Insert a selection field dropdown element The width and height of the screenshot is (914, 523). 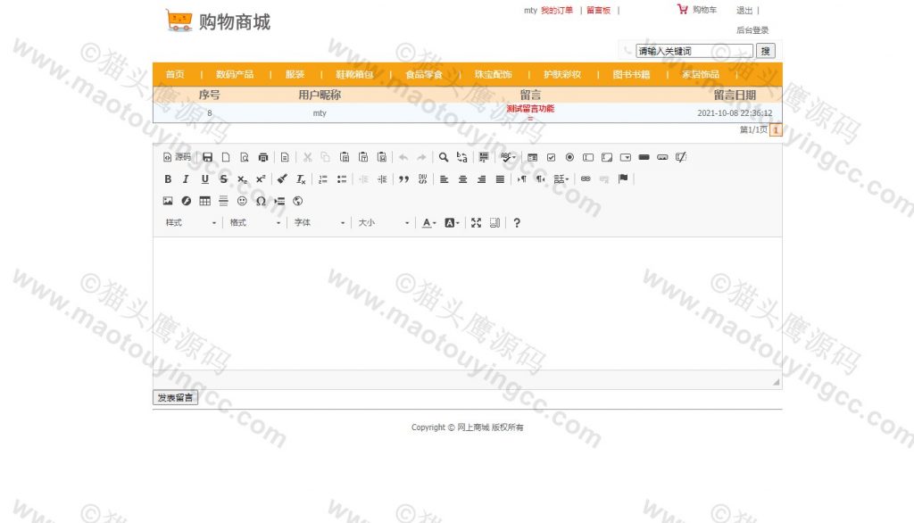626,157
